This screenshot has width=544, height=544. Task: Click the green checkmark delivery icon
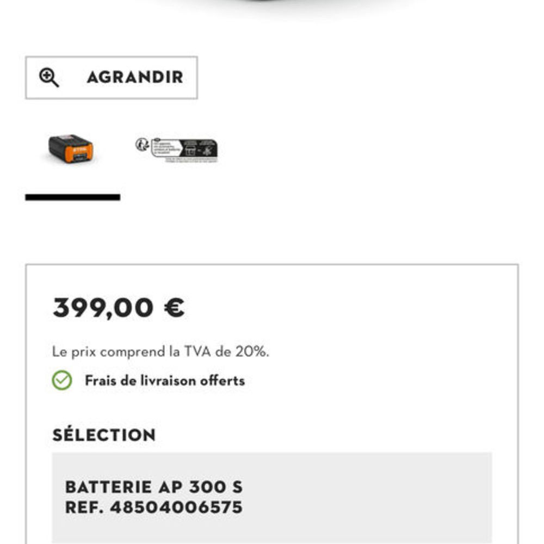pyautogui.click(x=62, y=380)
